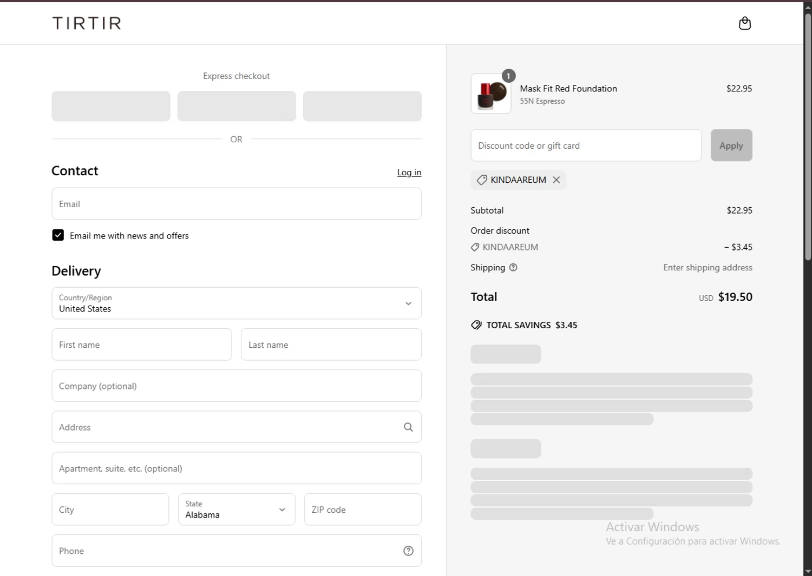The image size is (812, 576).
Task: Focus the City input field
Action: [110, 509]
